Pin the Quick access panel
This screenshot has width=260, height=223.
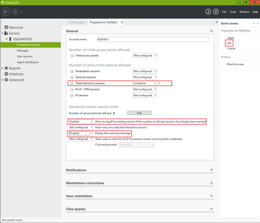(254, 23)
